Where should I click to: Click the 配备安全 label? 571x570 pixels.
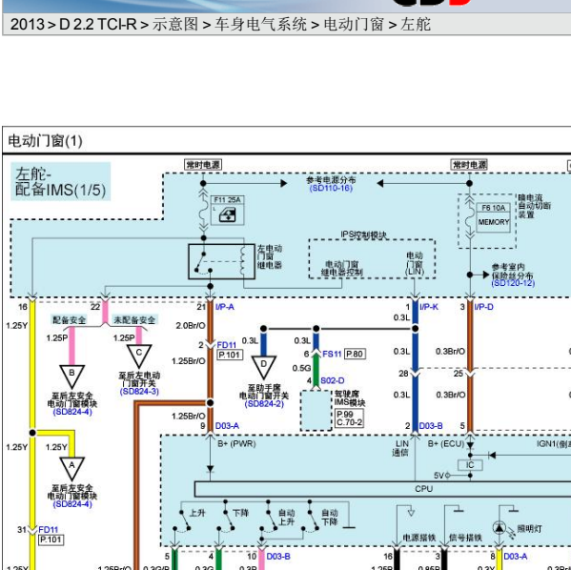[x=70, y=320]
